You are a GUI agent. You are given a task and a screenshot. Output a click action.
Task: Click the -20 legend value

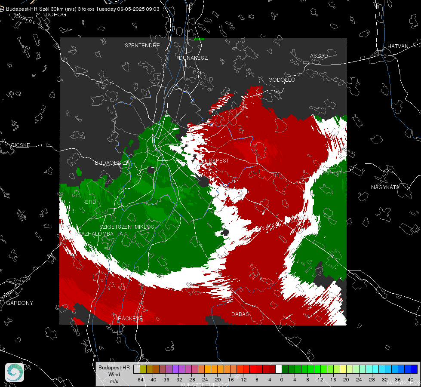tap(217, 380)
